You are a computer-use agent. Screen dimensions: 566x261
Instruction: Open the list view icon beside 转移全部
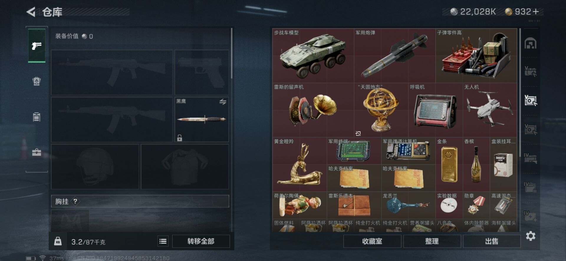click(163, 241)
